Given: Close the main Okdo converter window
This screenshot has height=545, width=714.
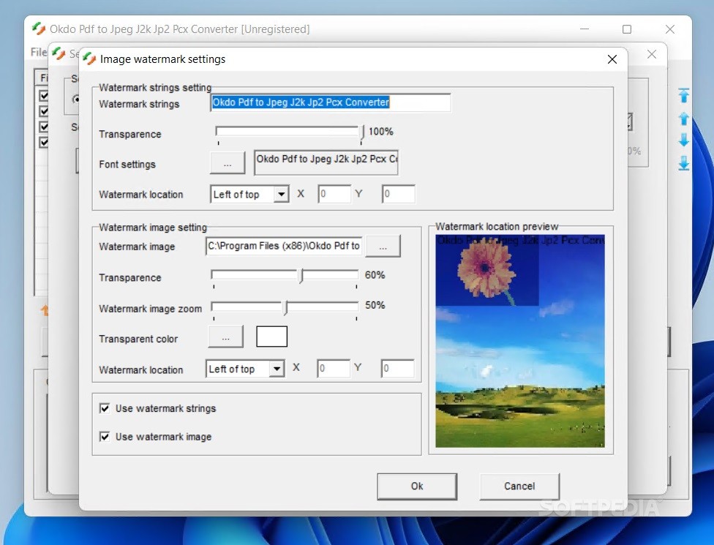Looking at the screenshot, I should click(670, 29).
